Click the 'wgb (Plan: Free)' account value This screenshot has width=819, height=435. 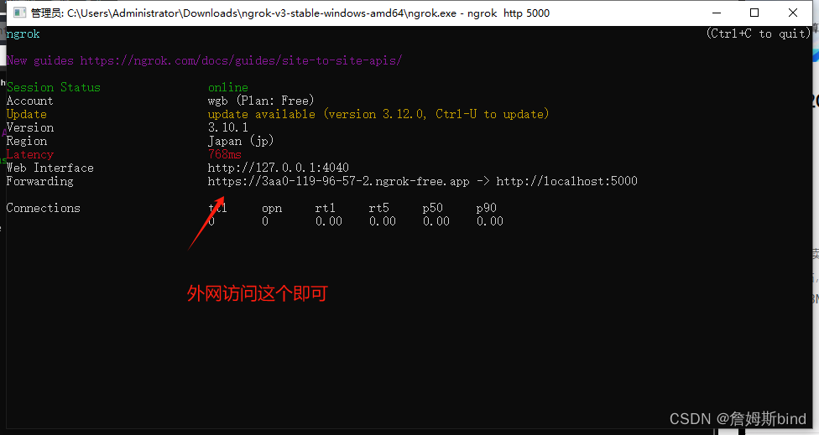tap(261, 101)
